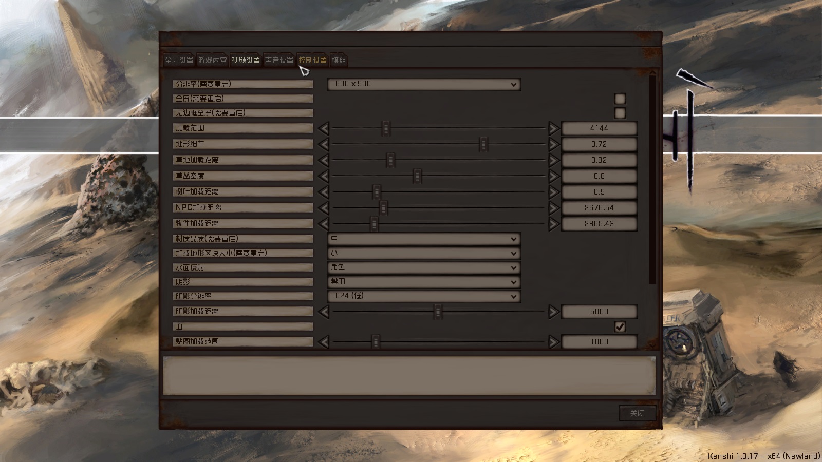Click the 树叶加载距离 value field 0.9
Viewport: 822px width, 462px height.
point(599,192)
